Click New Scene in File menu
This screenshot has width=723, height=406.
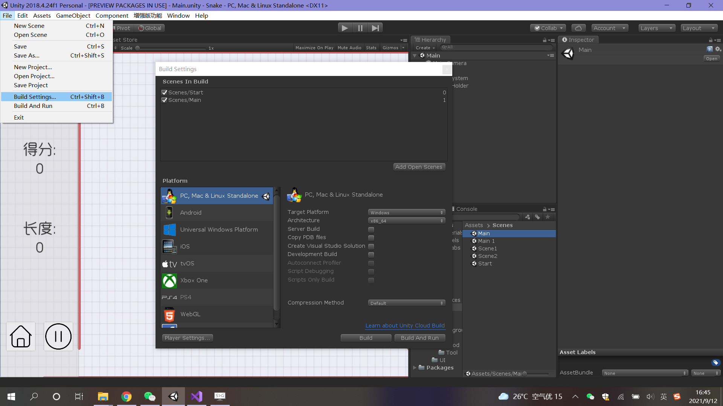tap(56, 26)
